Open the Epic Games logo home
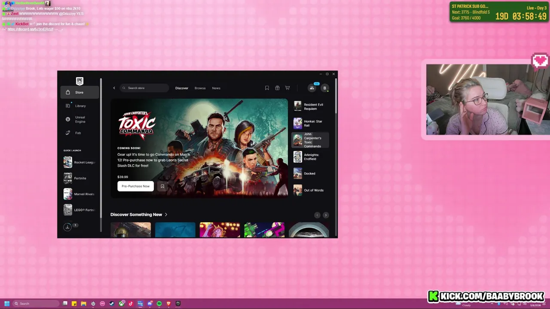This screenshot has height=309, width=550. tap(79, 81)
